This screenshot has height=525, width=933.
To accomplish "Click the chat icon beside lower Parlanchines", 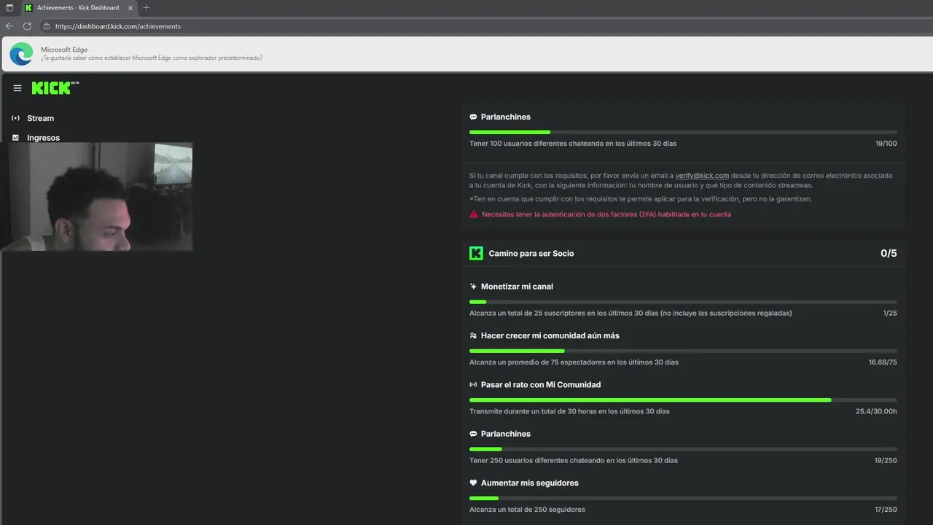I will (473, 434).
